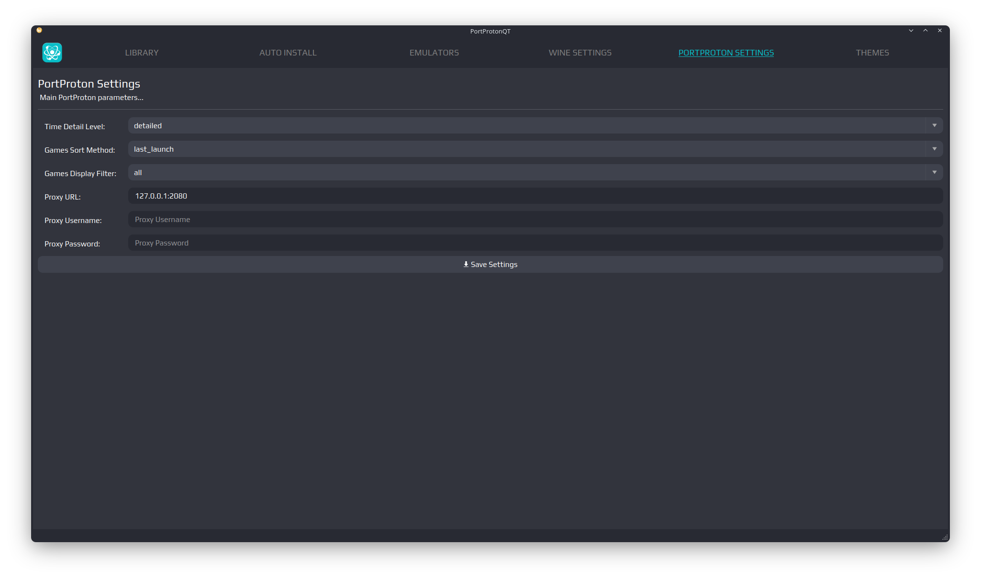This screenshot has height=579, width=981.
Task: Expand the Games Sort Method dropdown arrow
Action: [934, 149]
